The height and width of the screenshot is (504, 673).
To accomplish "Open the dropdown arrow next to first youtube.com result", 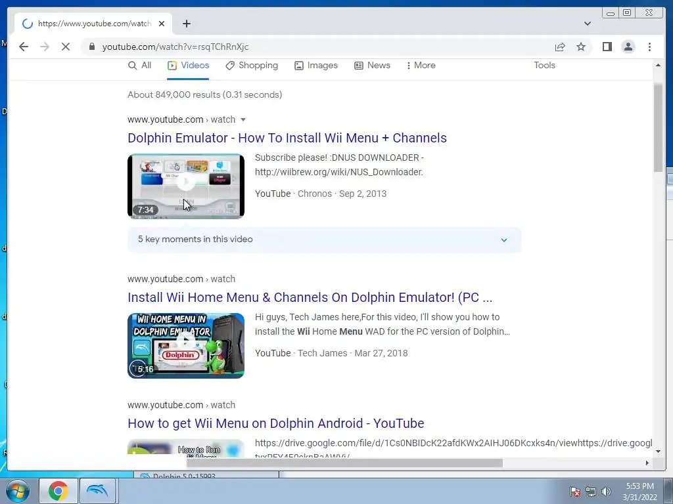I will [243, 120].
